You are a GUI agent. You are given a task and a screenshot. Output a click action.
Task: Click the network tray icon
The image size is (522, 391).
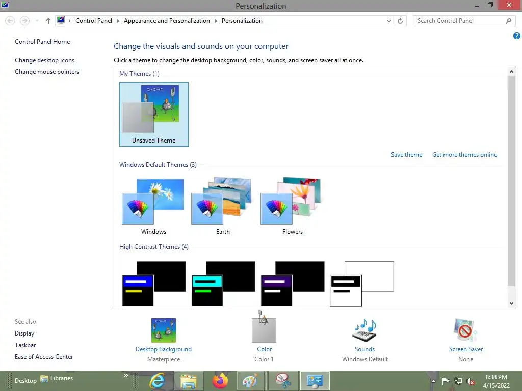point(458,381)
